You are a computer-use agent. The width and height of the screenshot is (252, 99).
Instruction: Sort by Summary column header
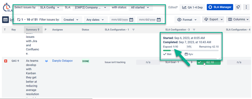click(33, 30)
